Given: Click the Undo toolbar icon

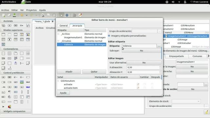Looking at the screenshot, I should click(22, 15).
